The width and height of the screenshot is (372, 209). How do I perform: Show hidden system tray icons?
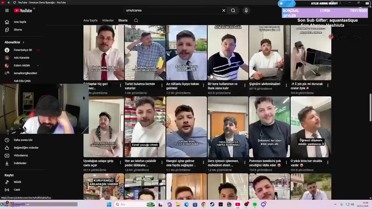(335, 204)
